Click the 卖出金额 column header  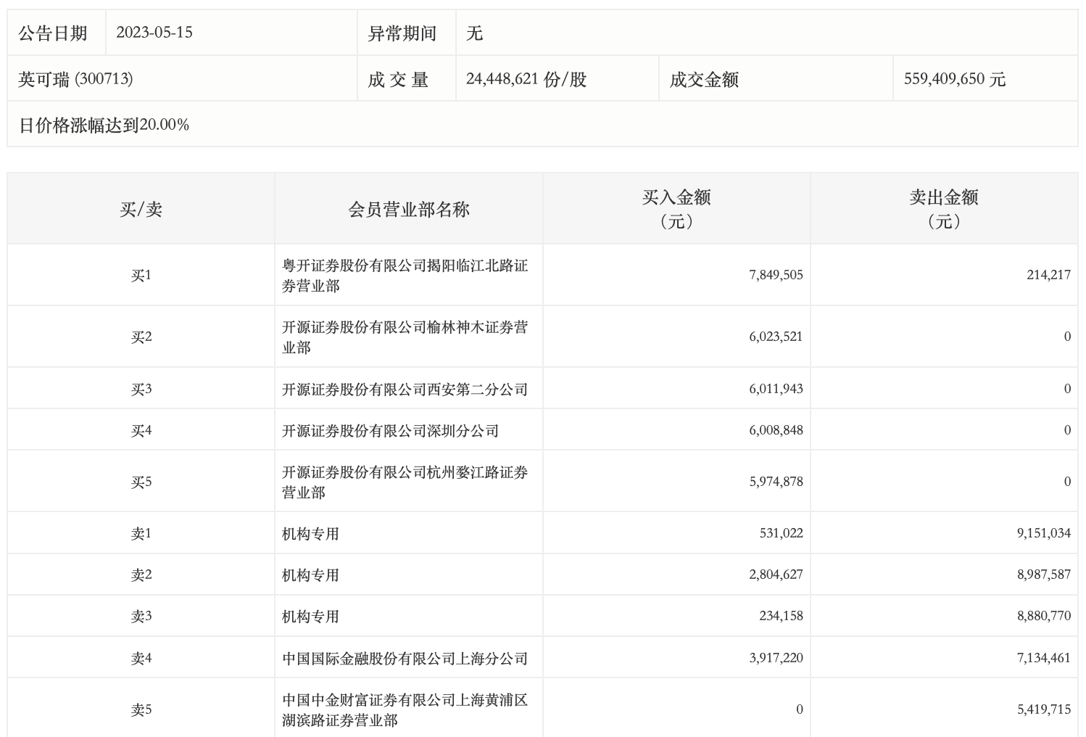(x=943, y=208)
